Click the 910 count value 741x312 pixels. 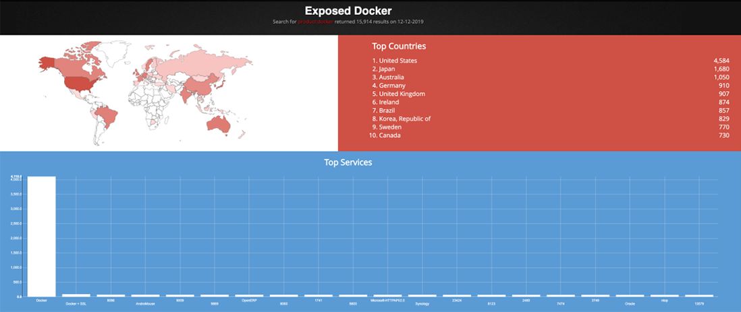tap(724, 86)
